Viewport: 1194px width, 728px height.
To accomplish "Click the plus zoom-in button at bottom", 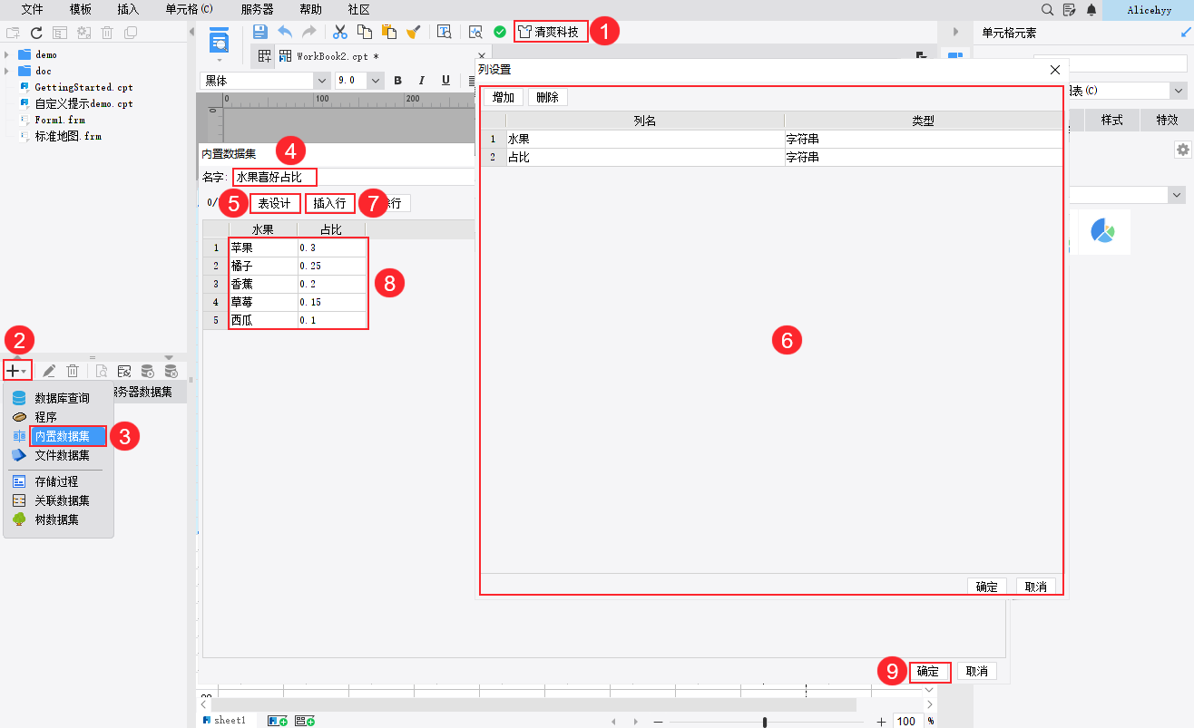I will (881, 722).
